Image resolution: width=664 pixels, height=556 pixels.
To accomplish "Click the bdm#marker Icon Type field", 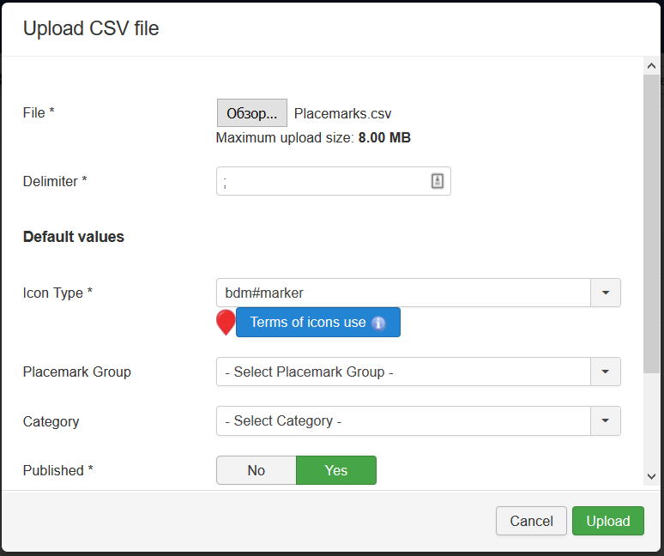I will 403,293.
